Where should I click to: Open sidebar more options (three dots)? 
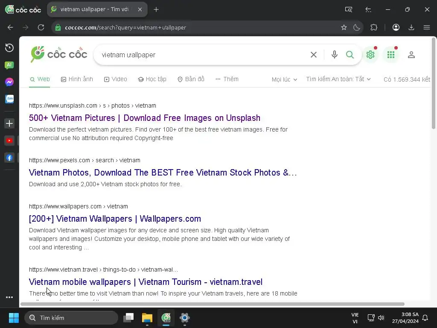pyautogui.click(x=9, y=297)
